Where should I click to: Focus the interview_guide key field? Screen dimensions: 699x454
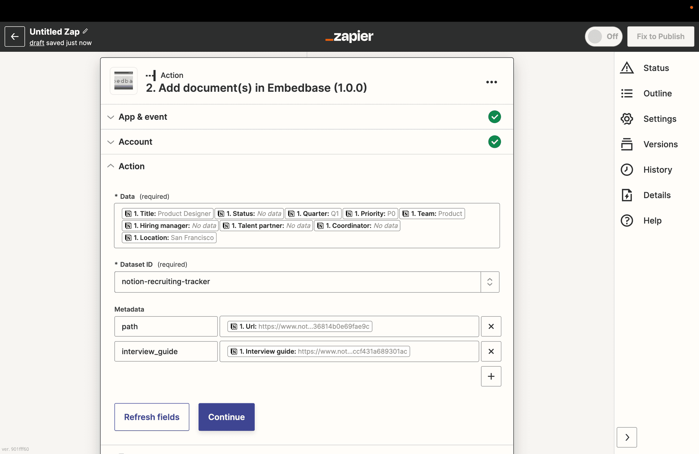(166, 351)
